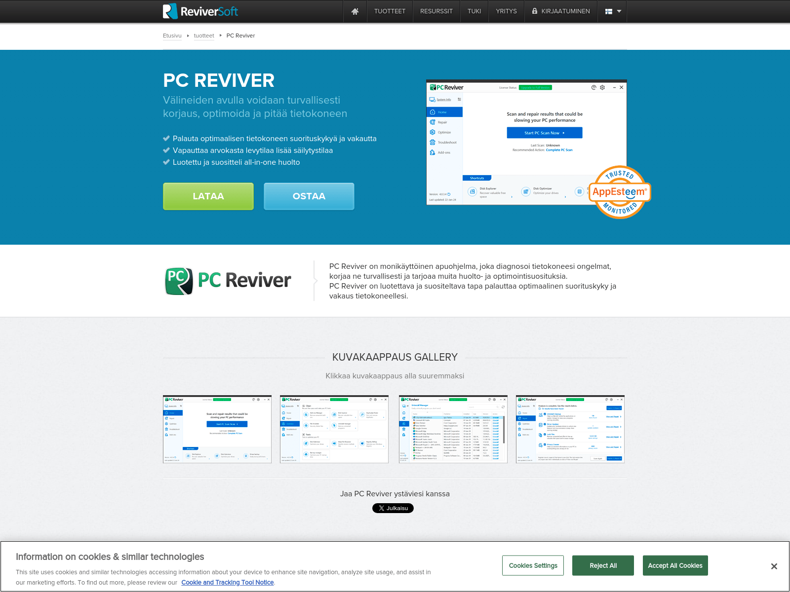The height and width of the screenshot is (592, 790).
Task: Close the cookie banner with X
Action: [x=774, y=566]
